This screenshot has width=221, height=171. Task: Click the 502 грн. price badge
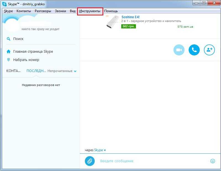(128, 26)
